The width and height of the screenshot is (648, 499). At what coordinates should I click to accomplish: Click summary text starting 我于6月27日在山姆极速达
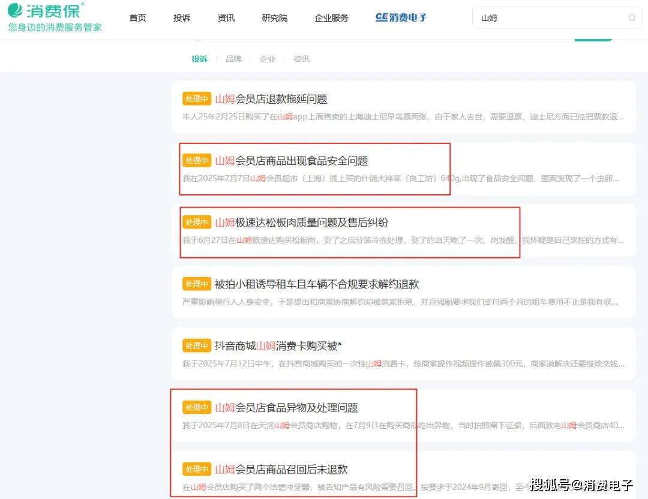(403, 240)
